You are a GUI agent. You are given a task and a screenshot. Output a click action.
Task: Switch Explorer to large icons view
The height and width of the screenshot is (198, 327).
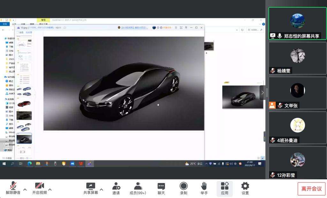[263, 158]
